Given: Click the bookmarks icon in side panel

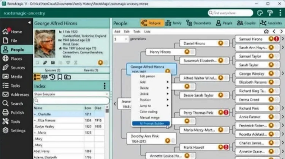Looking at the screenshot, I should [x=60, y=77].
